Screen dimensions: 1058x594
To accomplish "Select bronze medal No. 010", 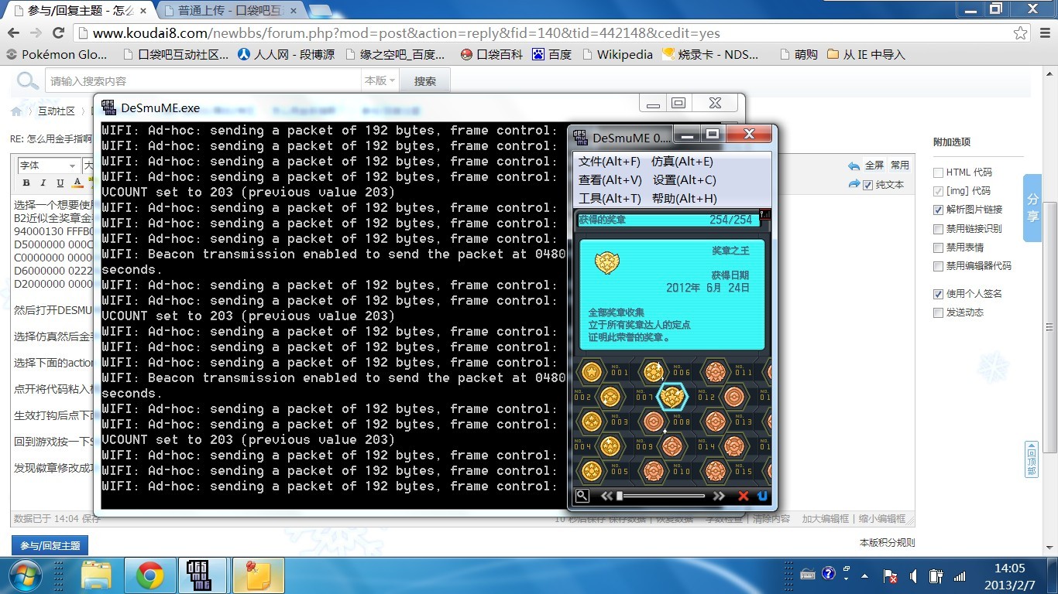I will tap(654, 471).
